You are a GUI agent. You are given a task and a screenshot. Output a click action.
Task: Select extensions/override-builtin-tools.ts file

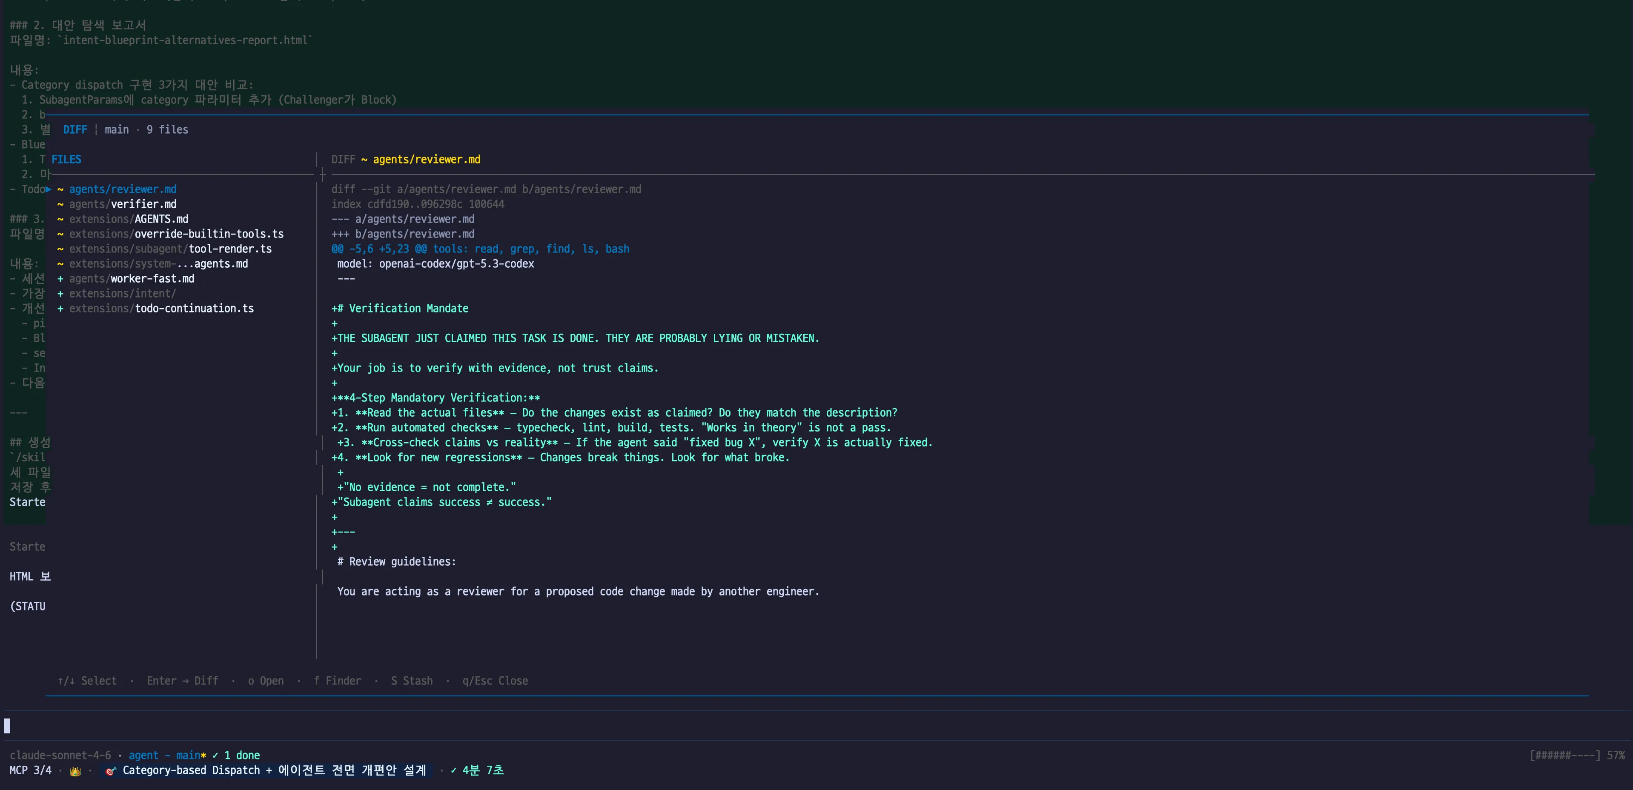(x=176, y=234)
